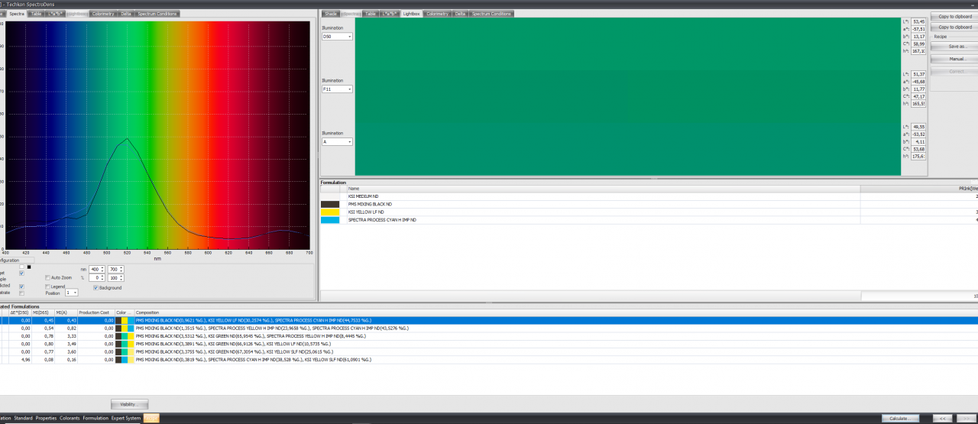Screen dimensions: 978x424
Task: Click the yellow swatch for KSI Yellow LF ND
Action: (x=330, y=212)
